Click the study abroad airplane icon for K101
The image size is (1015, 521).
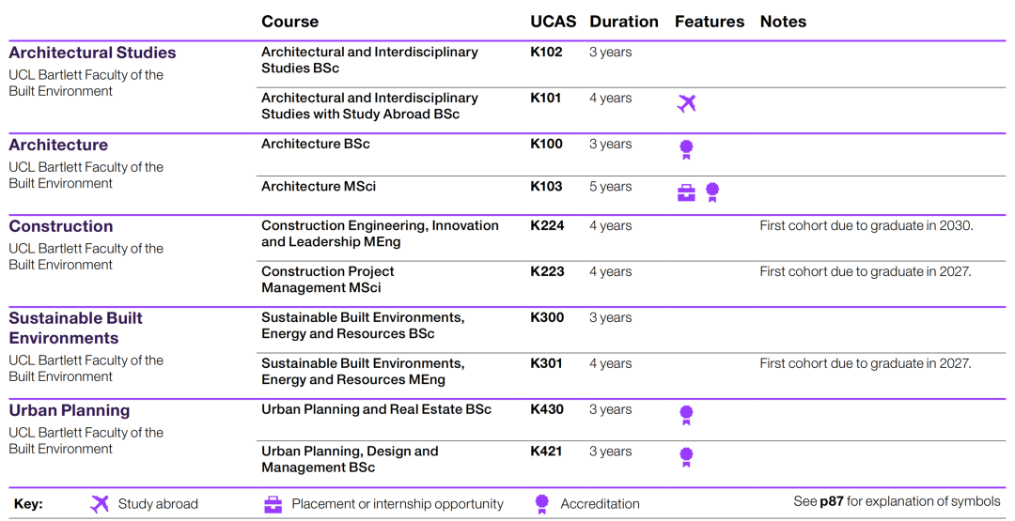click(687, 103)
